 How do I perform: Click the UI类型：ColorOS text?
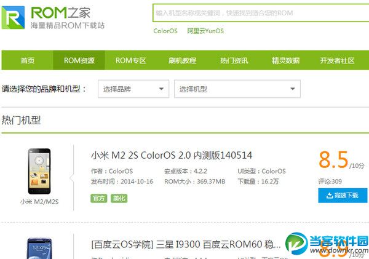[261, 171]
